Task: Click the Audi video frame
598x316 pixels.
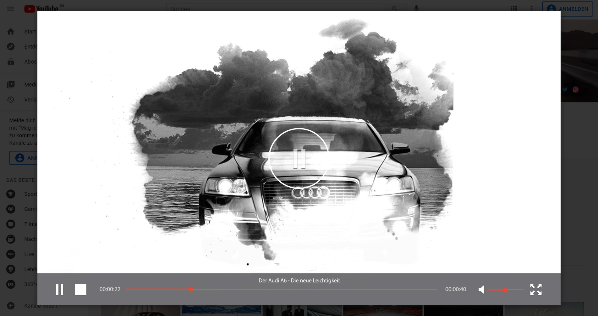Action: click(x=299, y=142)
